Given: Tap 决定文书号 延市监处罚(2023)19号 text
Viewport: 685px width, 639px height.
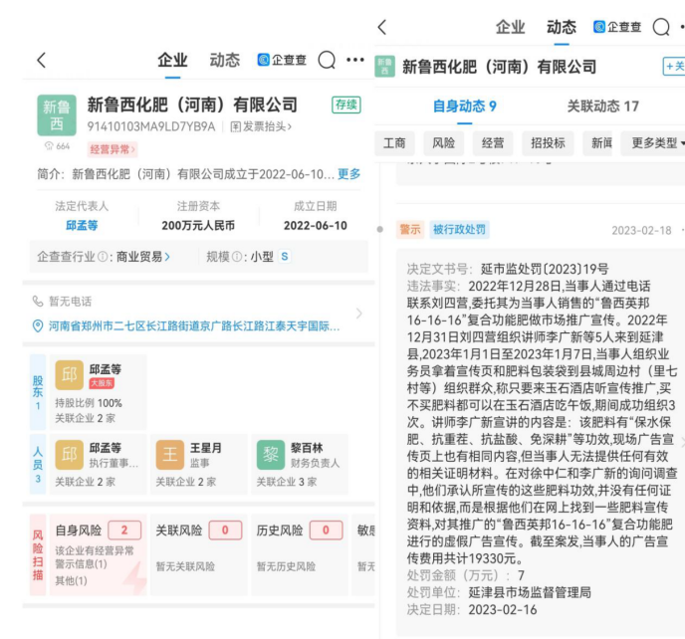Looking at the screenshot, I should click(x=508, y=269).
